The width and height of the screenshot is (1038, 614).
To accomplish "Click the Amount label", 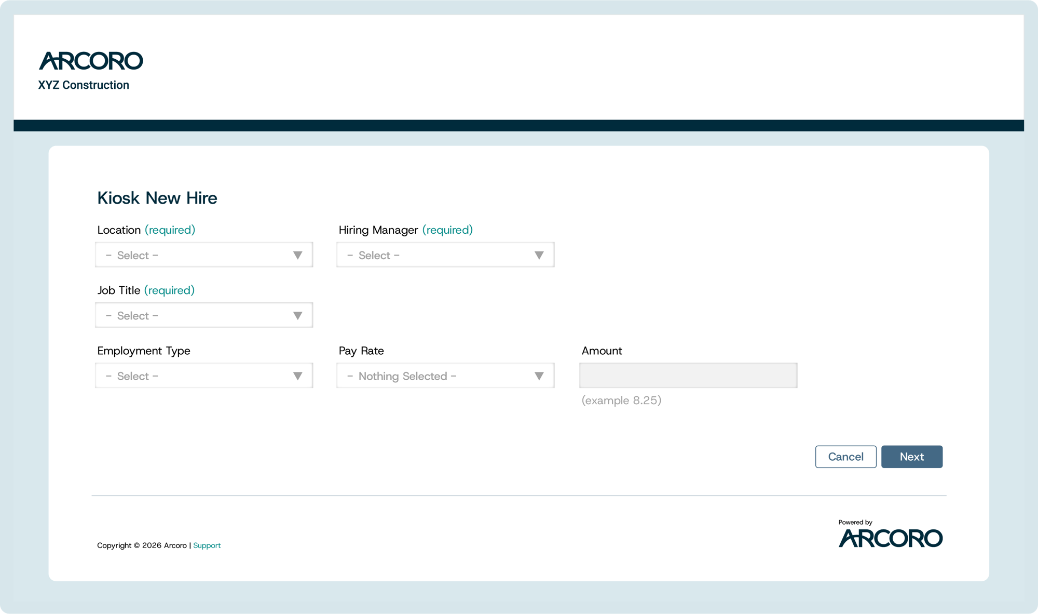I will click(x=602, y=351).
